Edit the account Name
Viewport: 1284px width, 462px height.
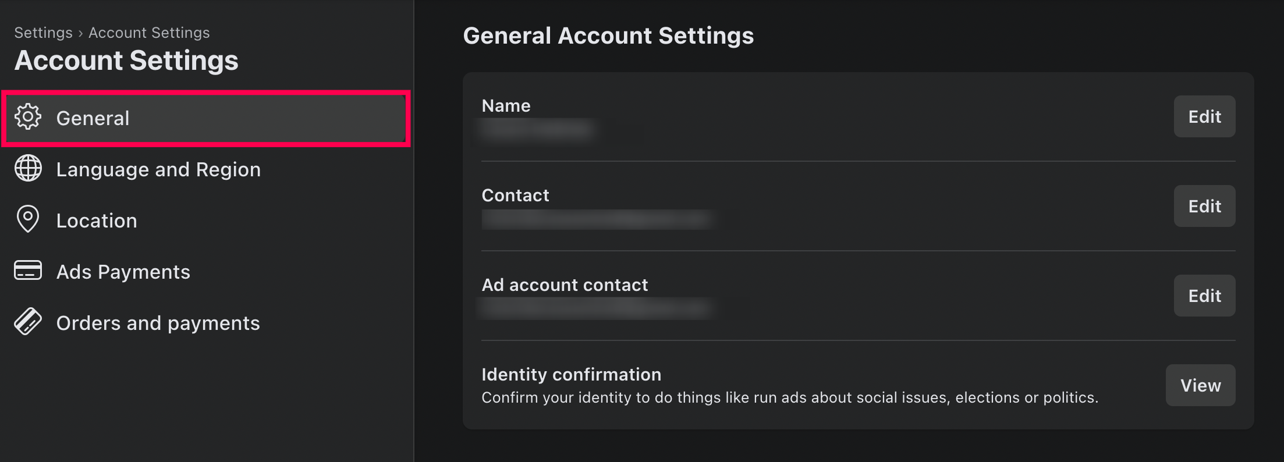pos(1204,116)
